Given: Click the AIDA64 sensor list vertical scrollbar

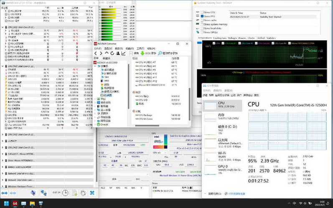Looking at the screenshot, I should 189,104.
